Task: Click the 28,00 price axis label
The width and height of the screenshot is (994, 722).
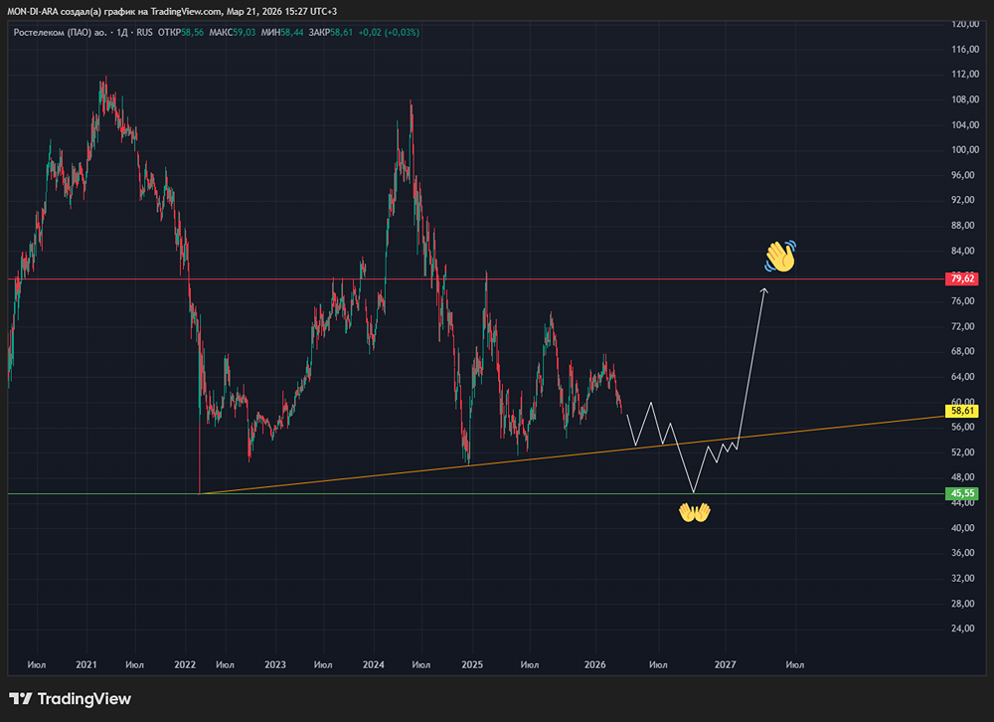Action: 965,604
